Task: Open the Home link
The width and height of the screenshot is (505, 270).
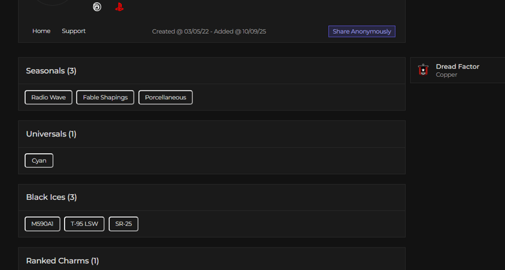Action: click(x=41, y=31)
